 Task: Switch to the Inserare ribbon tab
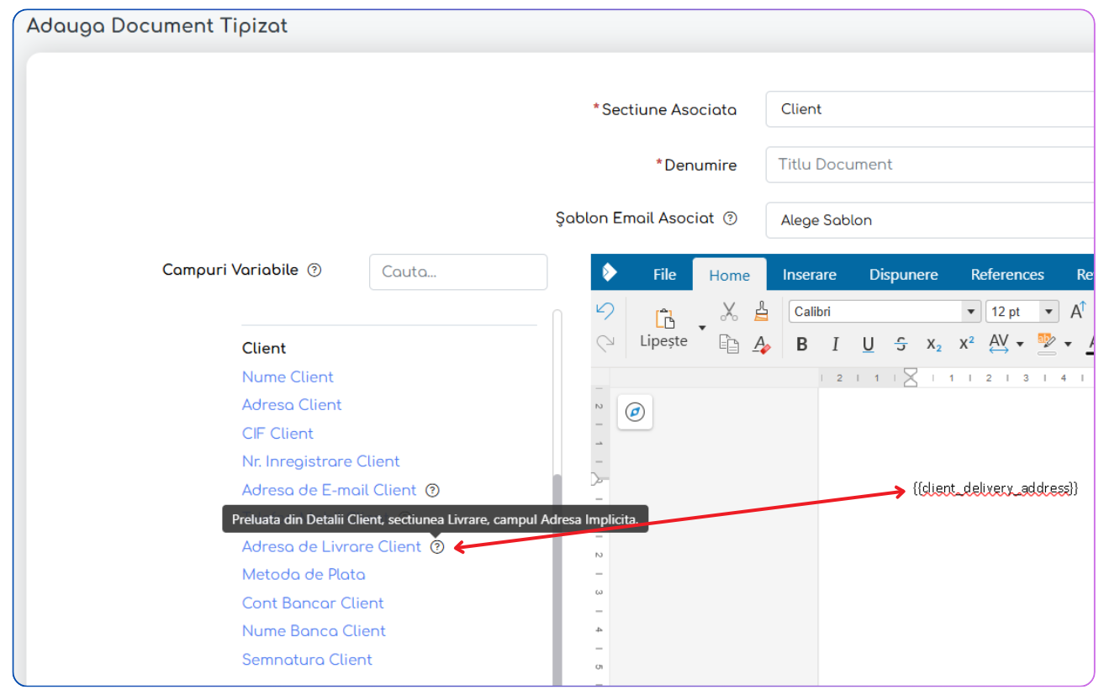(x=809, y=275)
